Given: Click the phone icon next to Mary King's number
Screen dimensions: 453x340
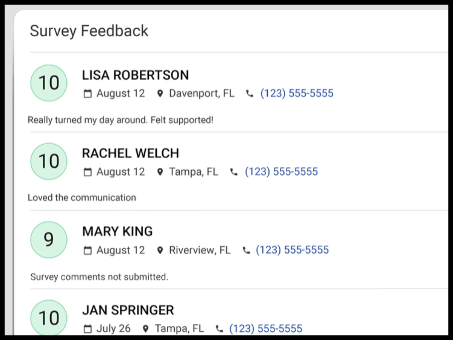Looking at the screenshot, I should point(246,250).
